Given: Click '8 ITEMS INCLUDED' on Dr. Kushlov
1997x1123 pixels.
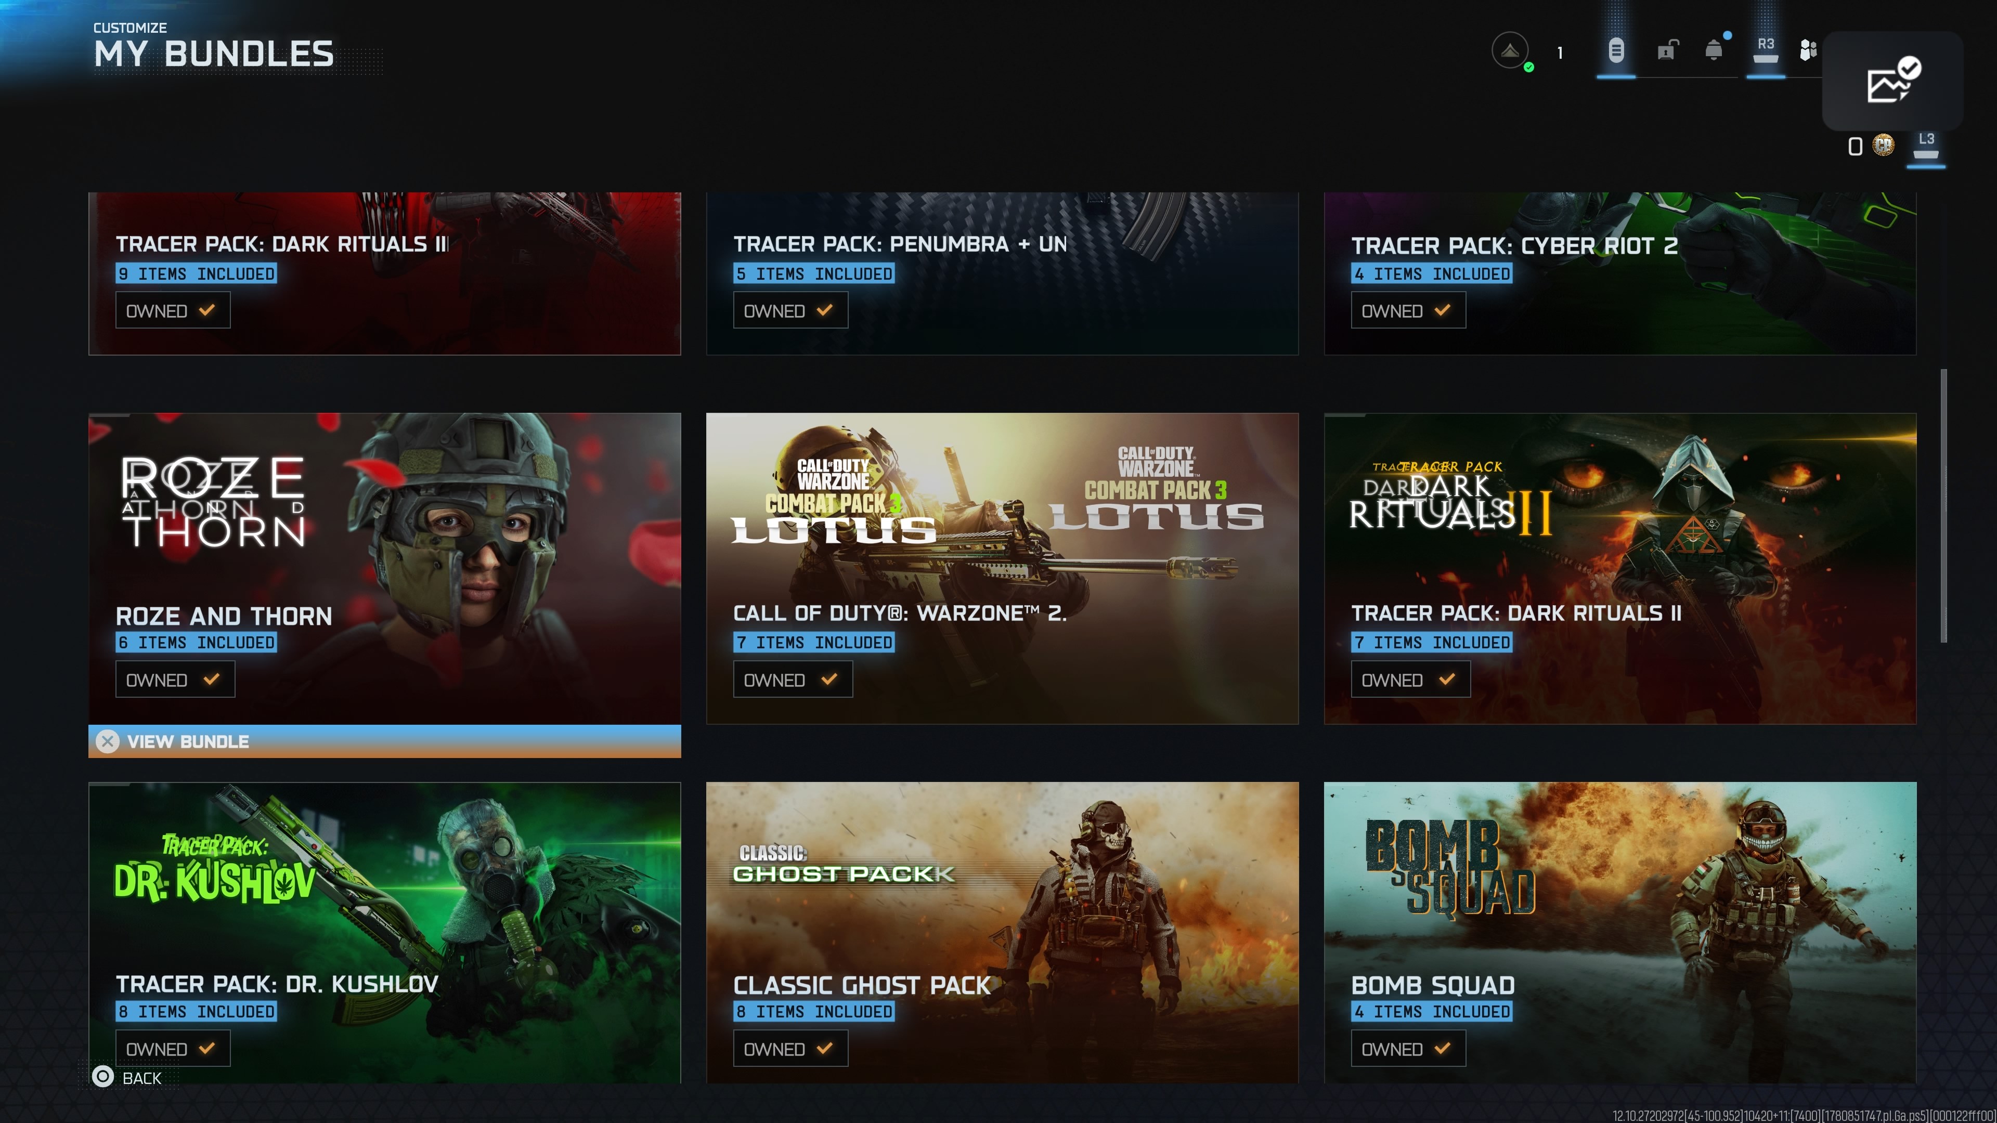Looking at the screenshot, I should pos(196,1011).
